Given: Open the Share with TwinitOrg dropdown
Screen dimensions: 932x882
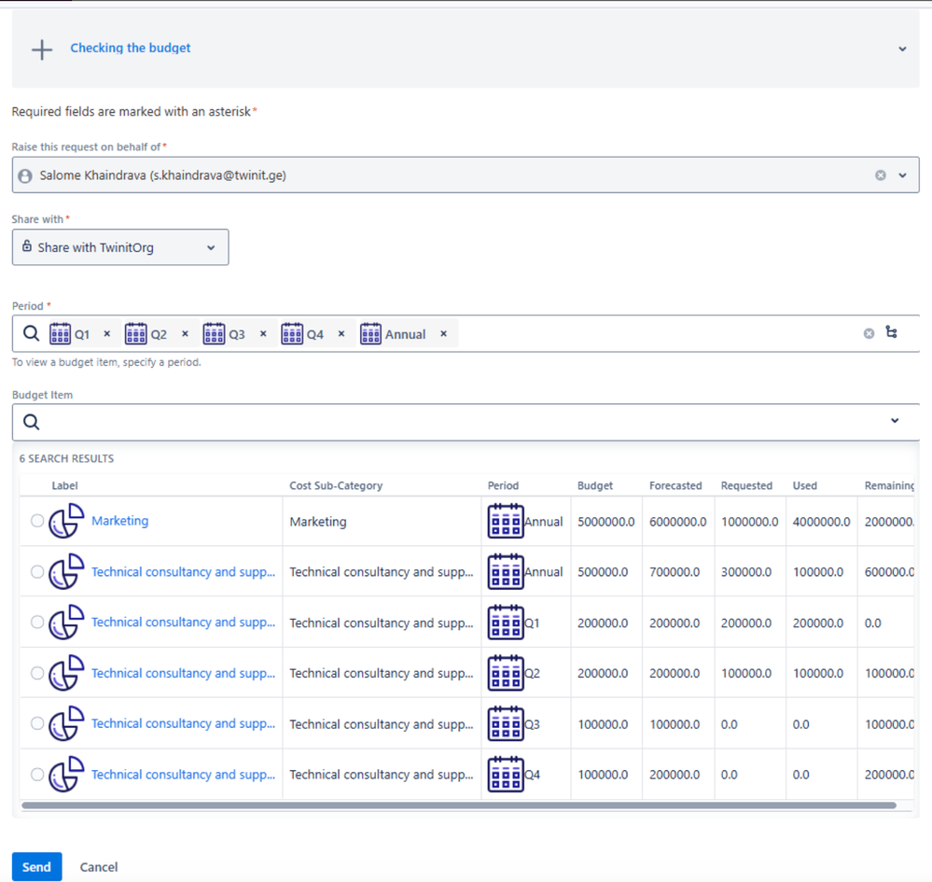Looking at the screenshot, I should click(120, 247).
